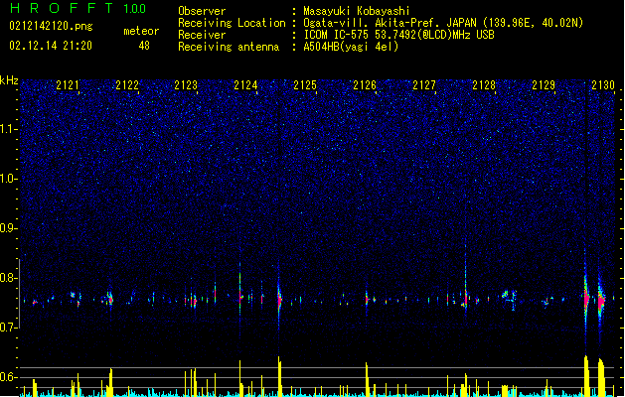Click the 0.8 kHz axis label

[8, 278]
